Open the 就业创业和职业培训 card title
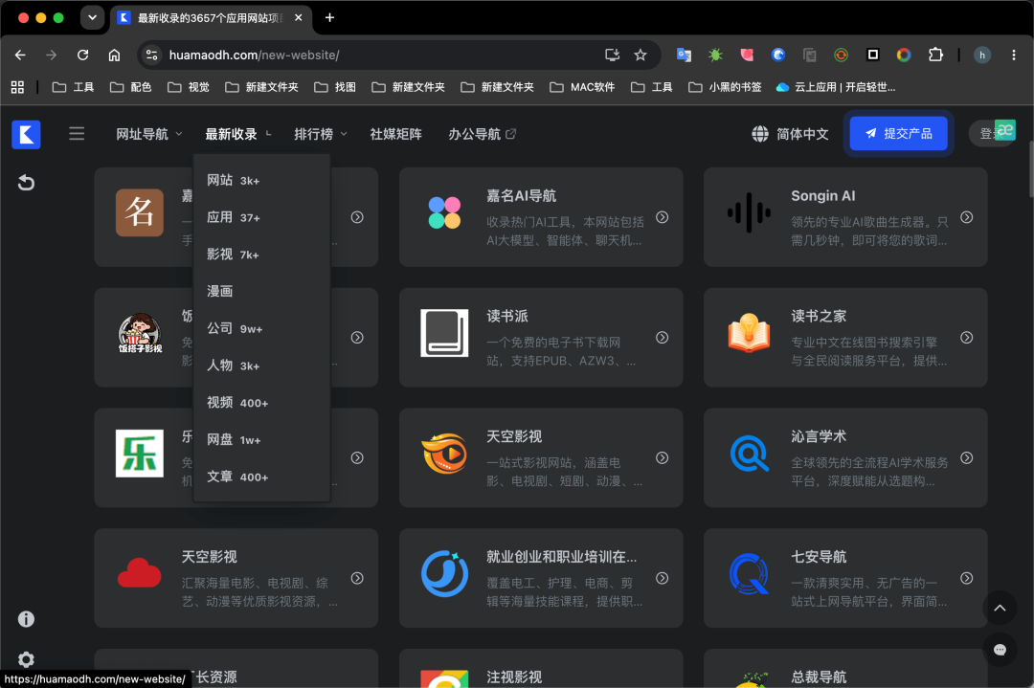 [561, 557]
